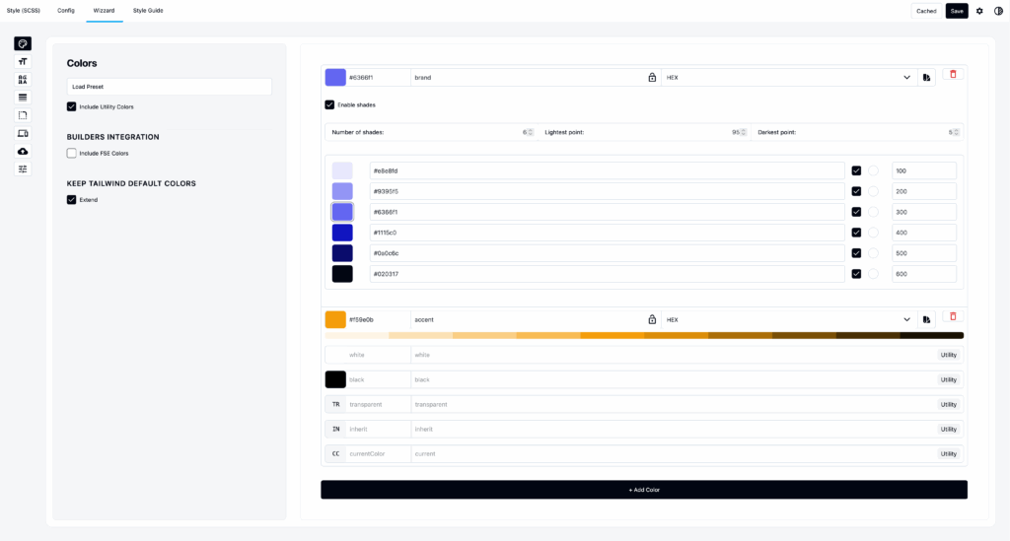
Task: Uncheck the shade 200 checkbox
Action: pyautogui.click(x=856, y=191)
